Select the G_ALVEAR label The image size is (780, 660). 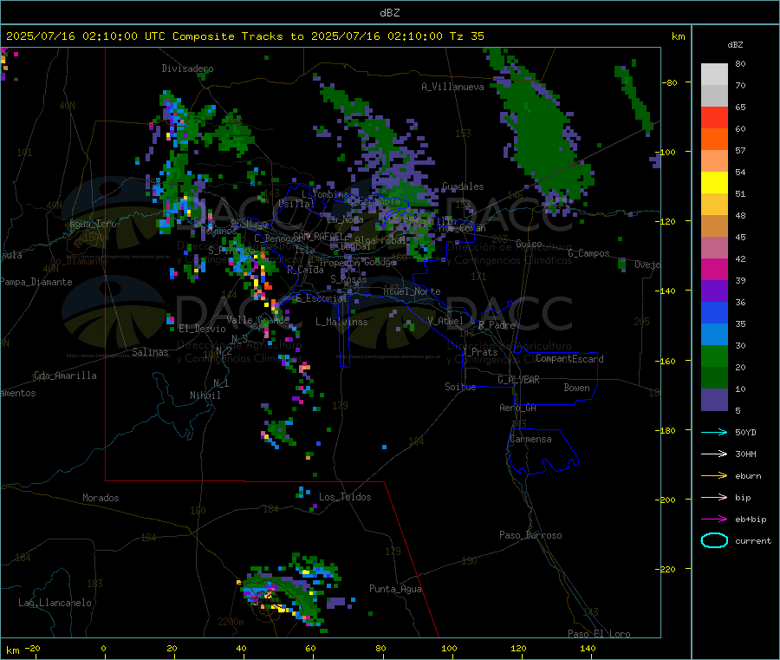point(518,380)
